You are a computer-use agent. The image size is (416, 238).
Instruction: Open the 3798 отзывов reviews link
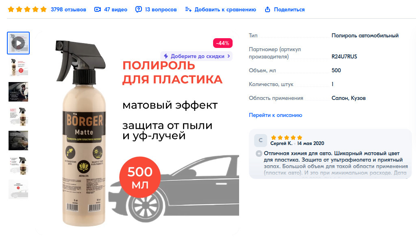pos(68,9)
